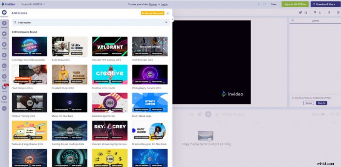This screenshot has width=341, height=167.
Task: Click the trash delete icon in toolbar
Action: click(x=329, y=12)
